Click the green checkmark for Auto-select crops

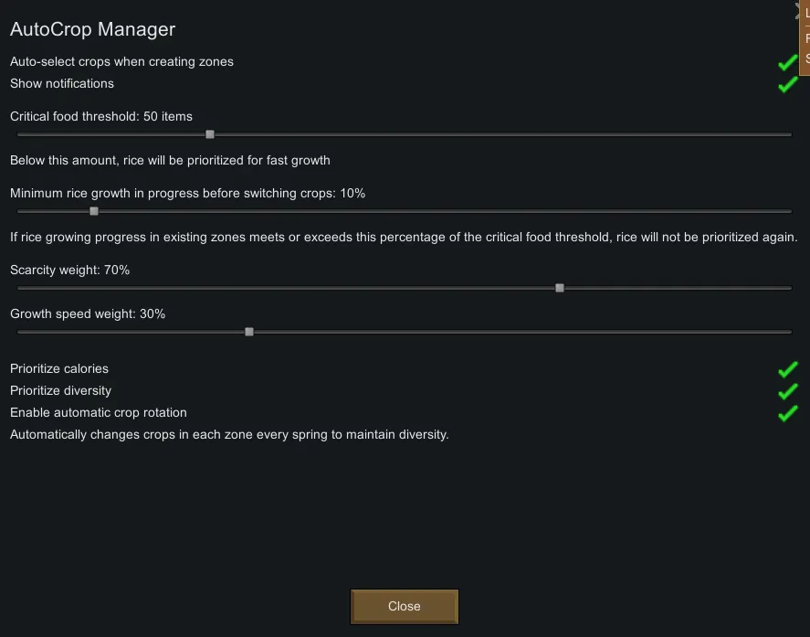[787, 62]
